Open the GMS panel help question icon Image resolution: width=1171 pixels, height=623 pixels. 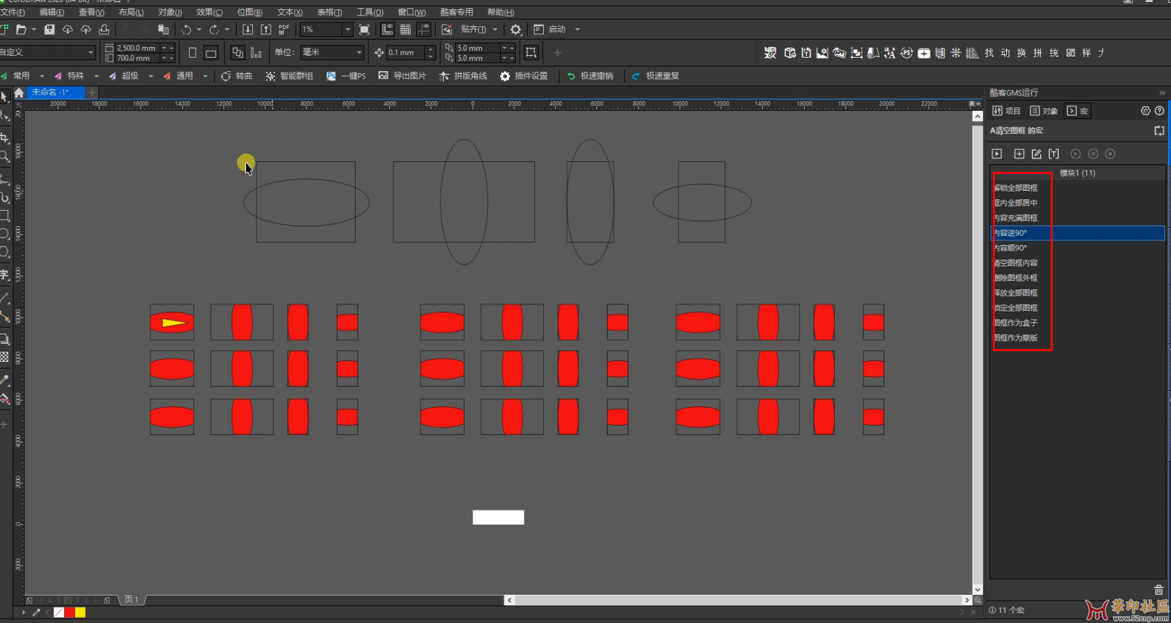coord(1160,111)
